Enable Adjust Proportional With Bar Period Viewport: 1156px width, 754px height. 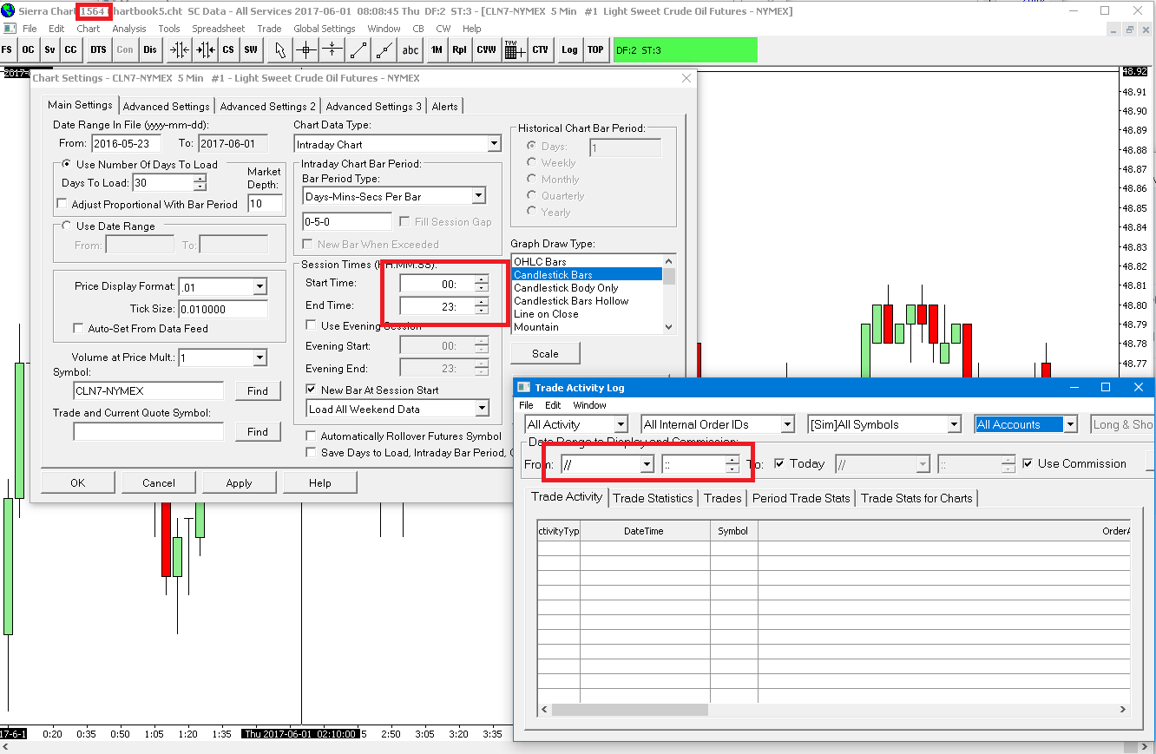click(x=62, y=205)
